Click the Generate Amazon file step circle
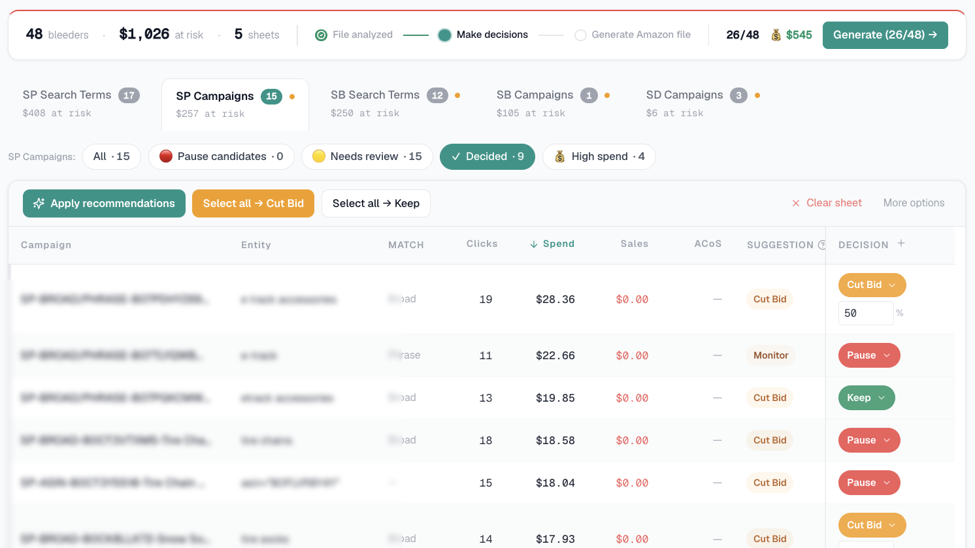Image resolution: width=975 pixels, height=548 pixels. 580,35
